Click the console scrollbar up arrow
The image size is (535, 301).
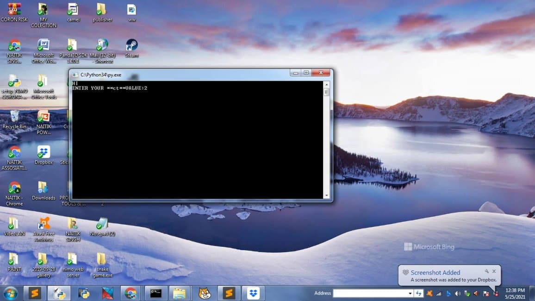pos(327,84)
